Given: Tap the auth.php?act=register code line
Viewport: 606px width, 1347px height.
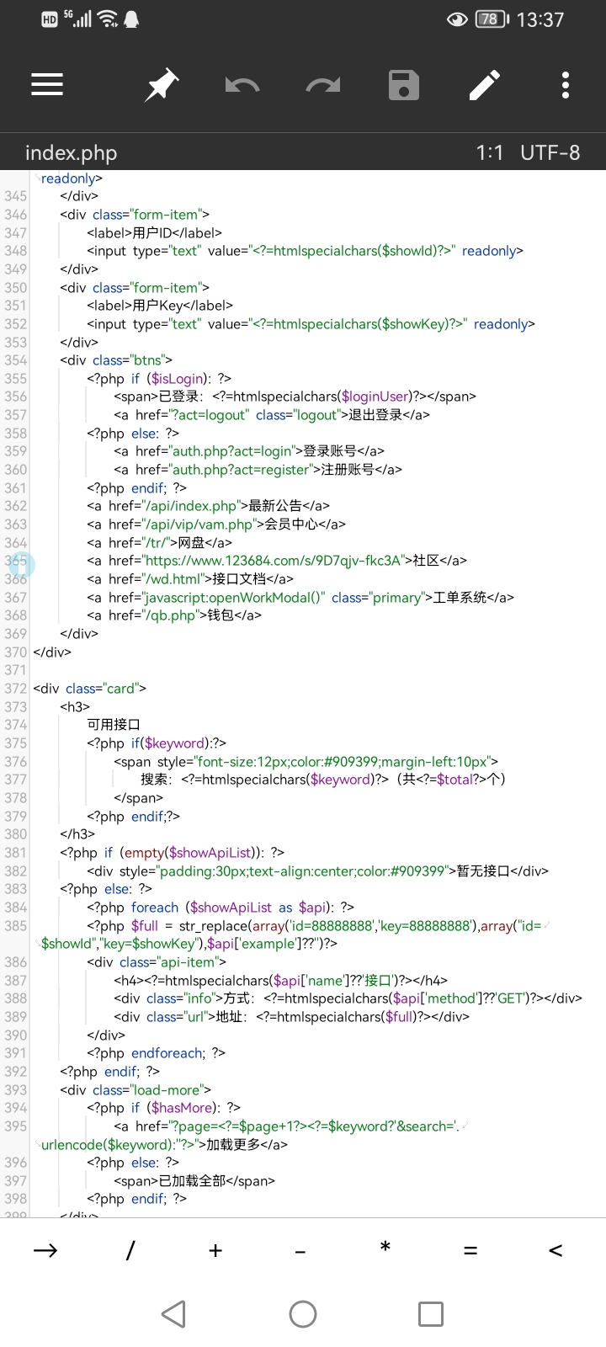Looking at the screenshot, I should 258,470.
